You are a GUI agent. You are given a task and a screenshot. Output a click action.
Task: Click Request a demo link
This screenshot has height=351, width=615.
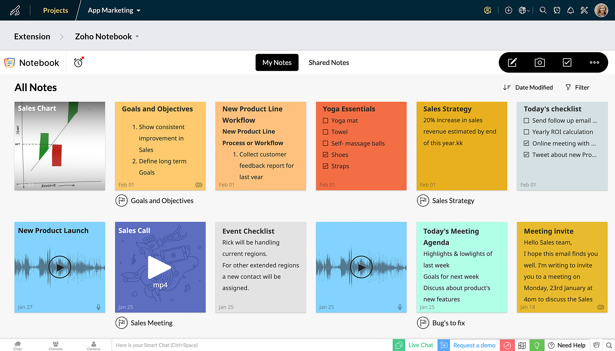pos(474,345)
